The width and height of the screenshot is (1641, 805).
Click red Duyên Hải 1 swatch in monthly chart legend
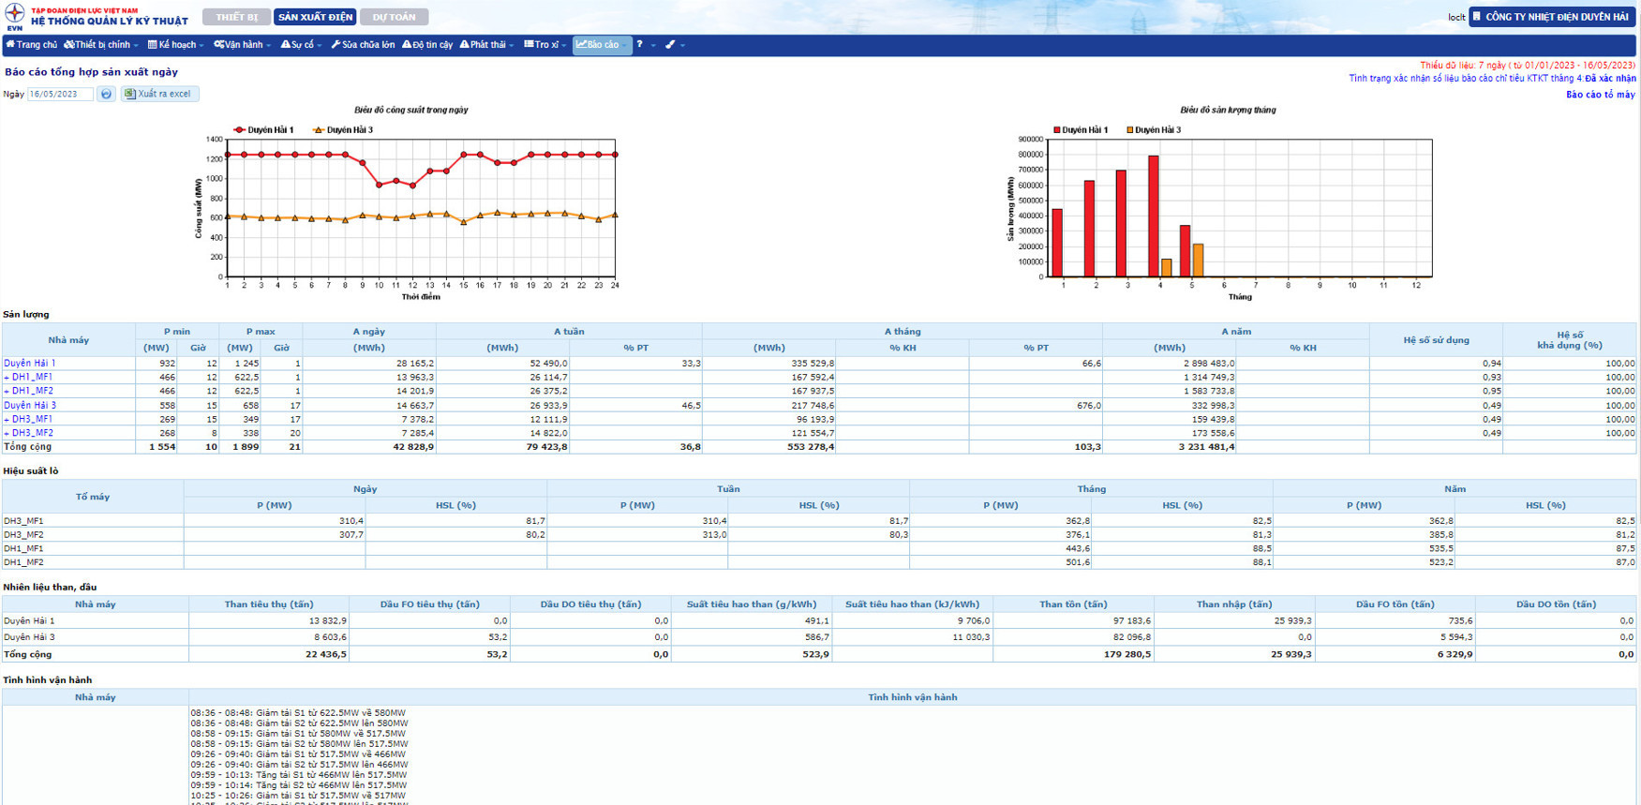click(x=1056, y=130)
